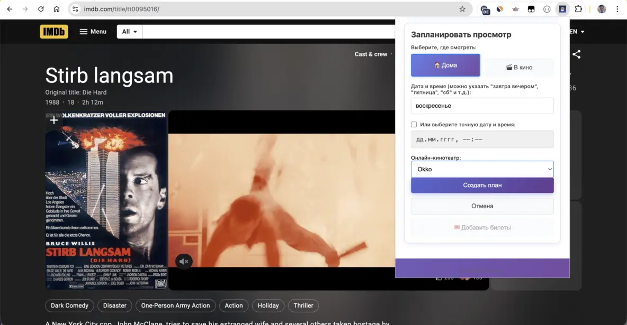Open the extension with the popcorn icon

(x=562, y=8)
